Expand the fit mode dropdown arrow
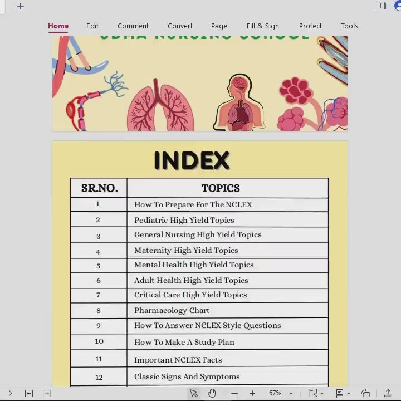Image resolution: width=401 pixels, height=401 pixels. pyautogui.click(x=322, y=393)
